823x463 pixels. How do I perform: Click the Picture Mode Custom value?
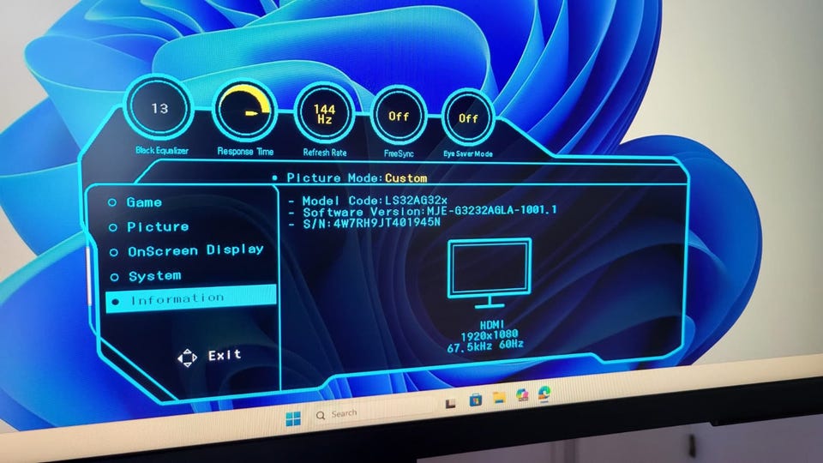pos(405,178)
